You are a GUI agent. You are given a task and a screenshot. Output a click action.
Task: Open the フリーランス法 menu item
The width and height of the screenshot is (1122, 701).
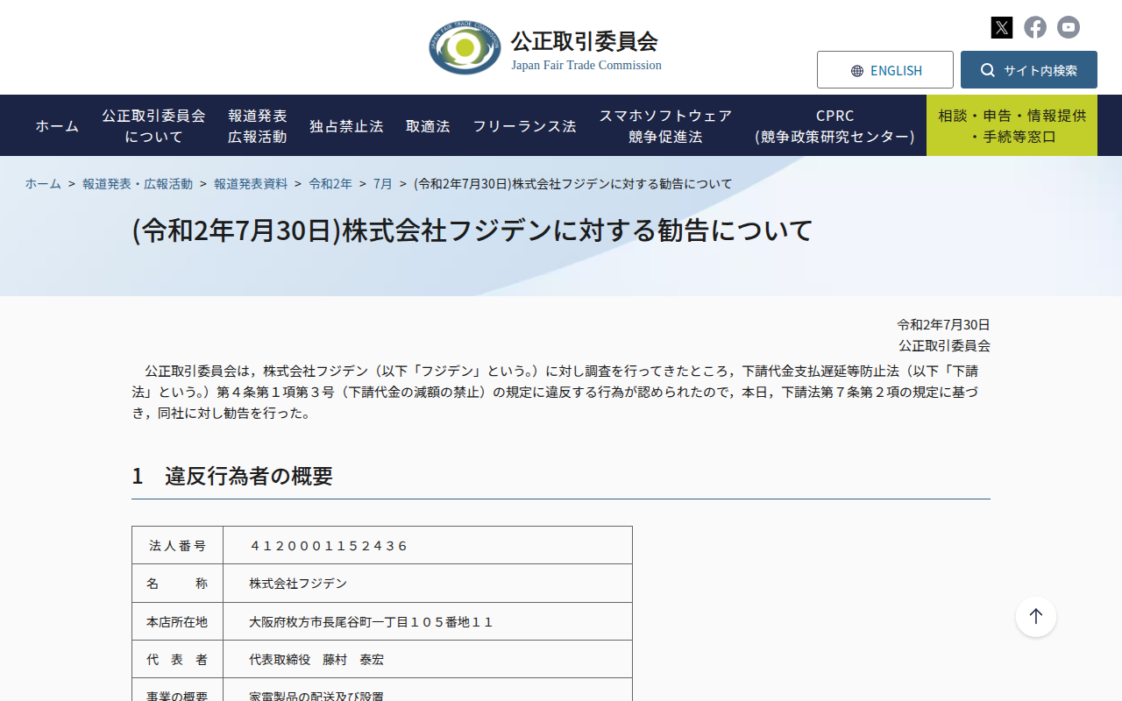tap(524, 126)
